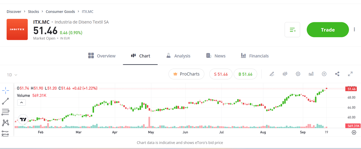
Task: Open the drawings pencil tool
Action: point(272,74)
